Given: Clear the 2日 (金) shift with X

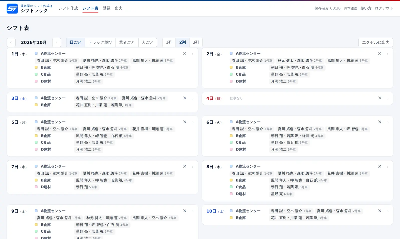Looking at the screenshot, I should (x=380, y=53).
